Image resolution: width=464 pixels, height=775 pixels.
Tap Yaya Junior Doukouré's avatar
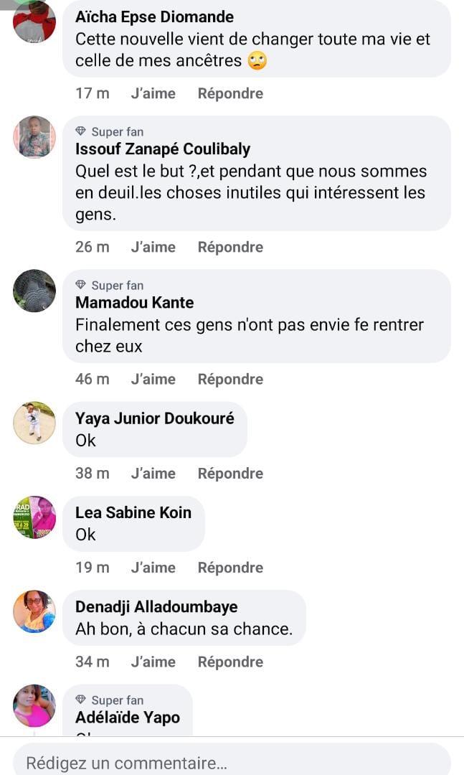(x=34, y=423)
